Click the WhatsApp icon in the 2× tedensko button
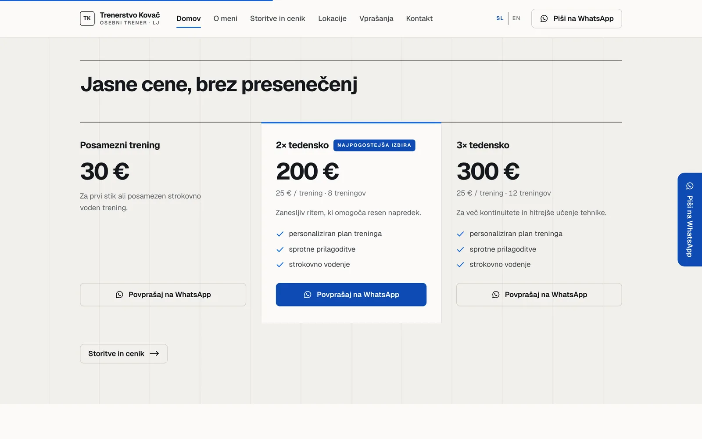This screenshot has width=702, height=439. tap(308, 295)
